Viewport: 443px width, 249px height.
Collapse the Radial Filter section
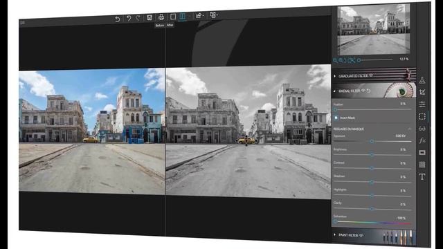click(335, 91)
